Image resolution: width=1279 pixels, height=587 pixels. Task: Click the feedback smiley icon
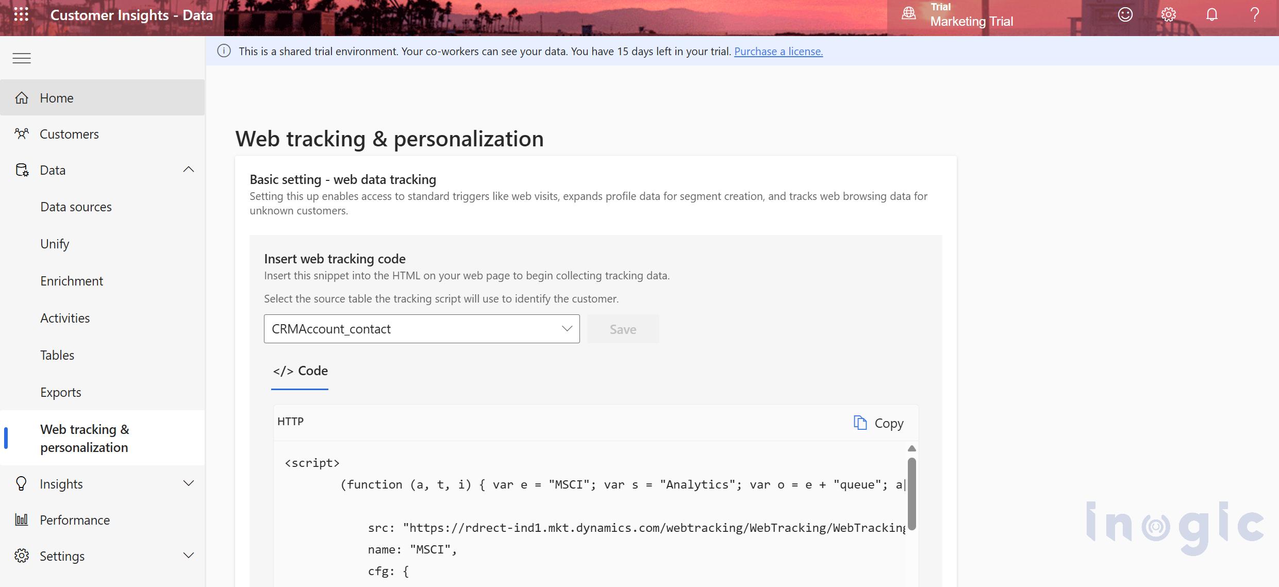click(x=1125, y=14)
